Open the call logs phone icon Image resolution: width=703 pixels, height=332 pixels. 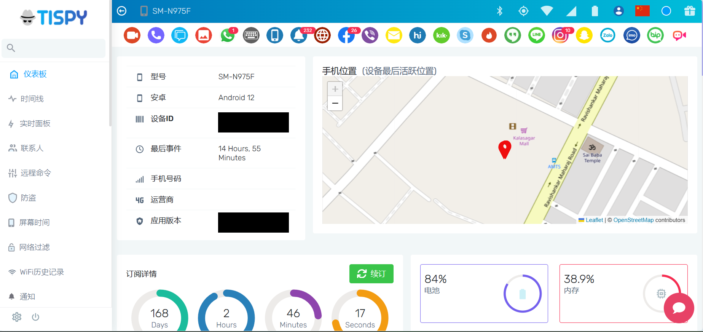coord(156,35)
